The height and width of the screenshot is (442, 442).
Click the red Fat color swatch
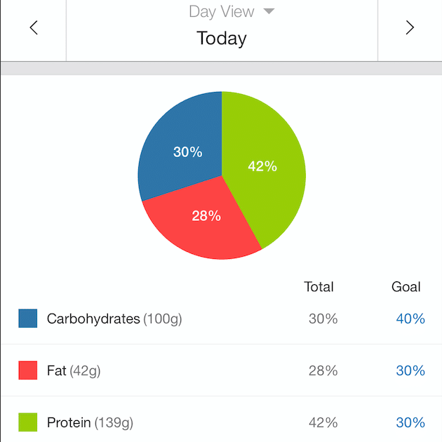27,370
